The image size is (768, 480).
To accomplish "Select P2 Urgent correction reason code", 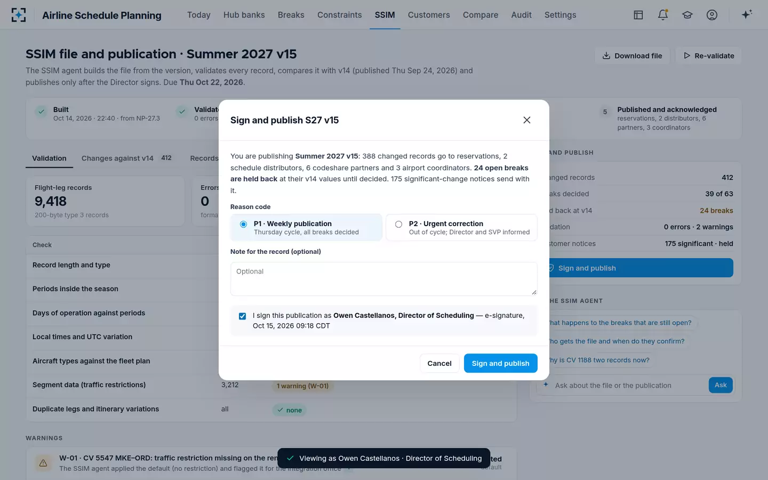I will [x=461, y=228].
